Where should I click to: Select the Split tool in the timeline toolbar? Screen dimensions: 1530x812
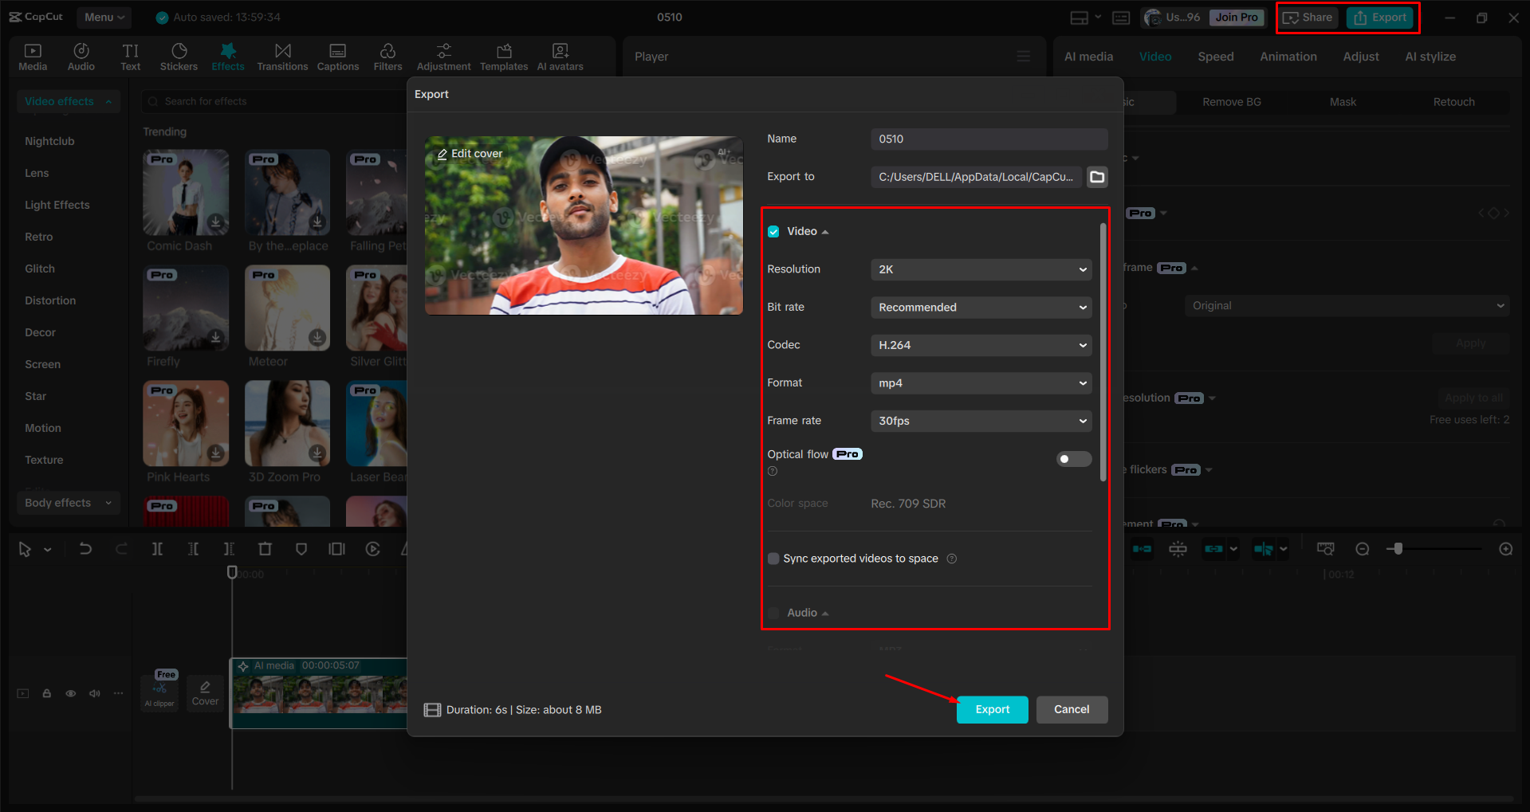[157, 548]
